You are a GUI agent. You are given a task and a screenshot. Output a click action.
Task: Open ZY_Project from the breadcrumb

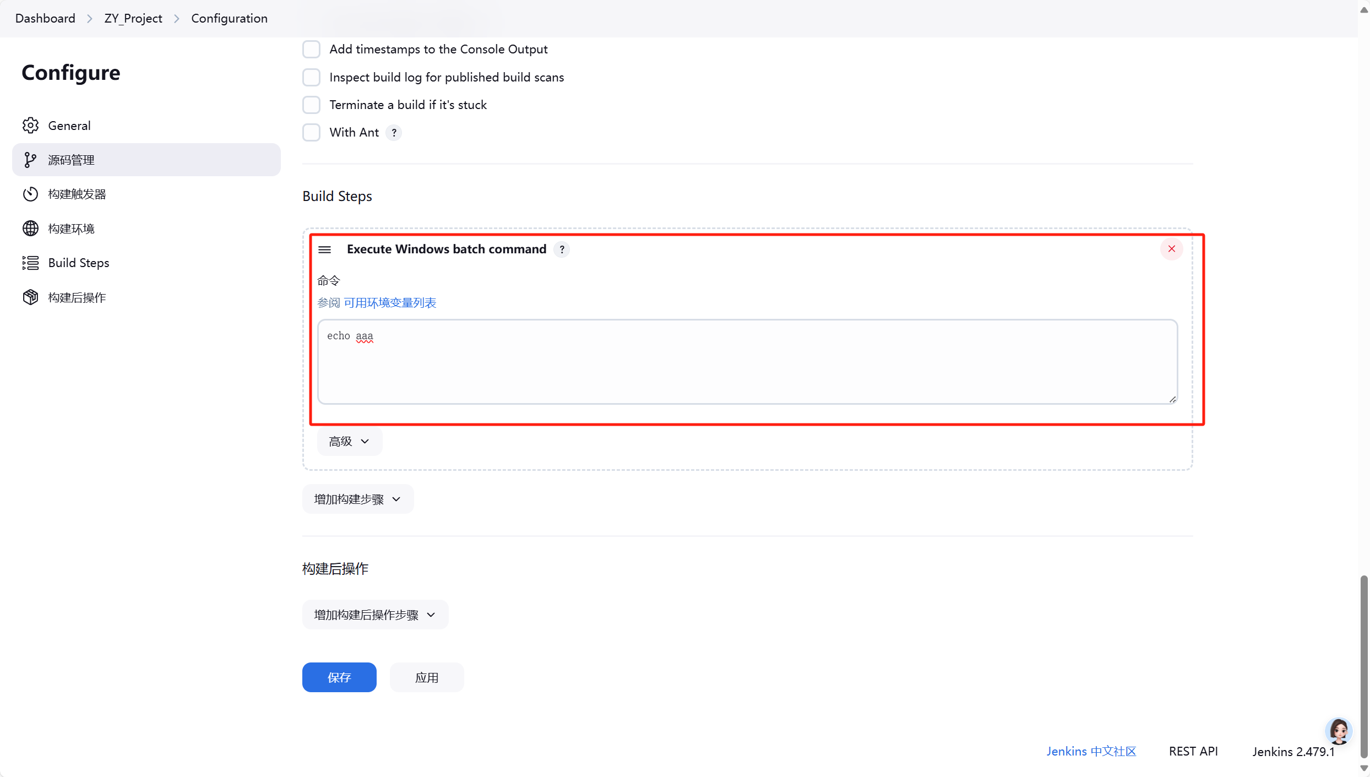pyautogui.click(x=133, y=18)
